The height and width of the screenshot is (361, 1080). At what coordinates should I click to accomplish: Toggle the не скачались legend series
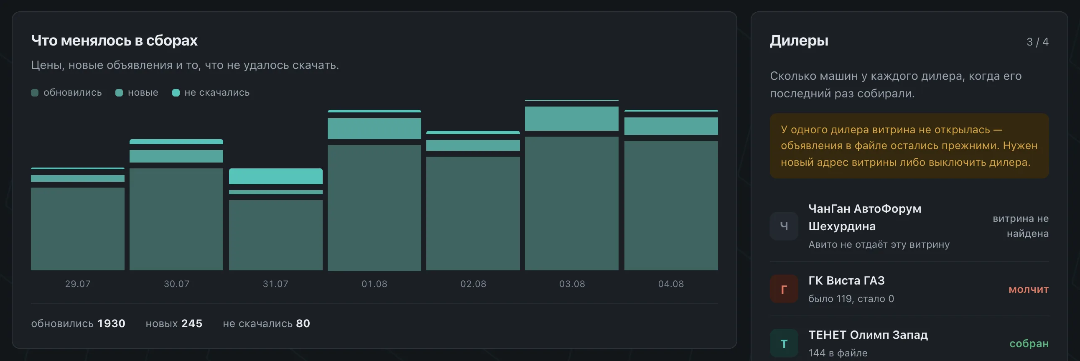(211, 93)
